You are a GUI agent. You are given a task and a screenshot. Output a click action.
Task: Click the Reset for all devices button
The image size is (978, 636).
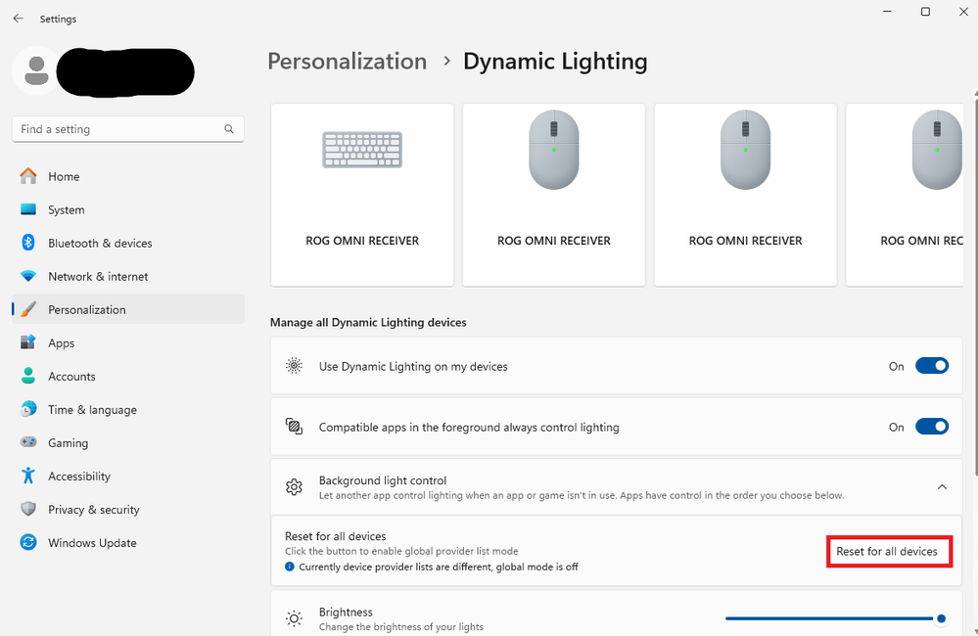(x=887, y=551)
